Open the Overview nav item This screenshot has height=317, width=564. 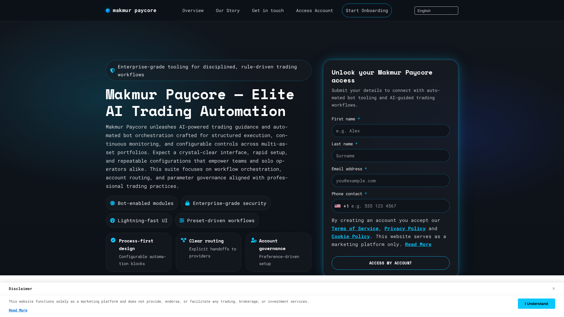coord(193,11)
